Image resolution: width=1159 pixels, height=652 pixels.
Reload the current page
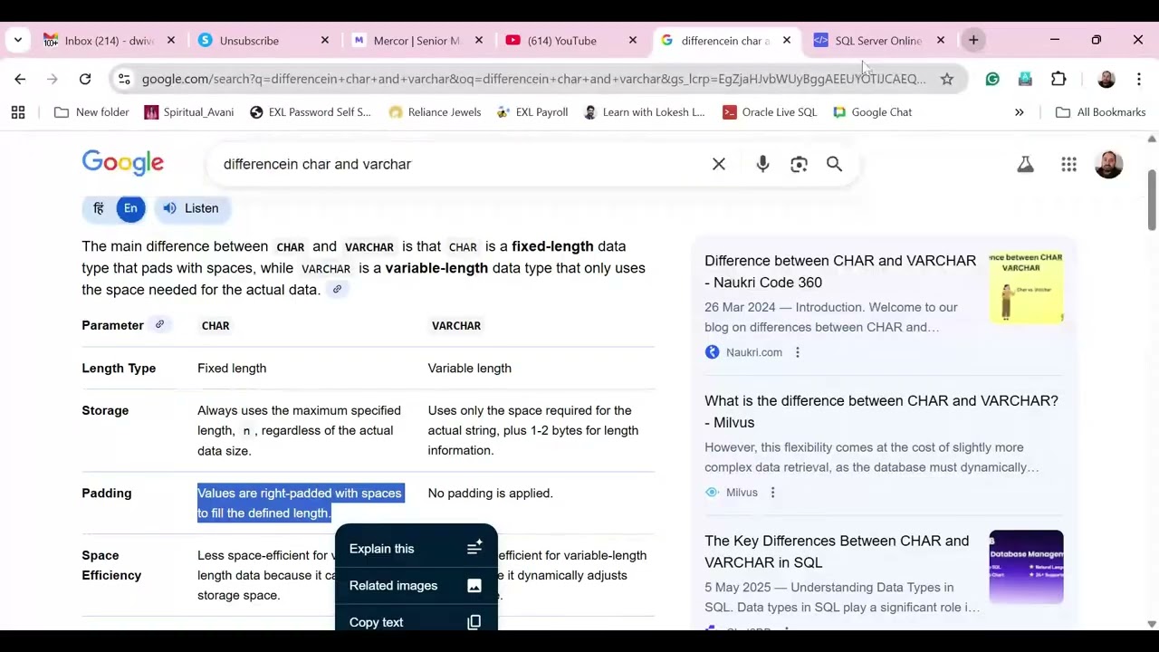coord(85,79)
